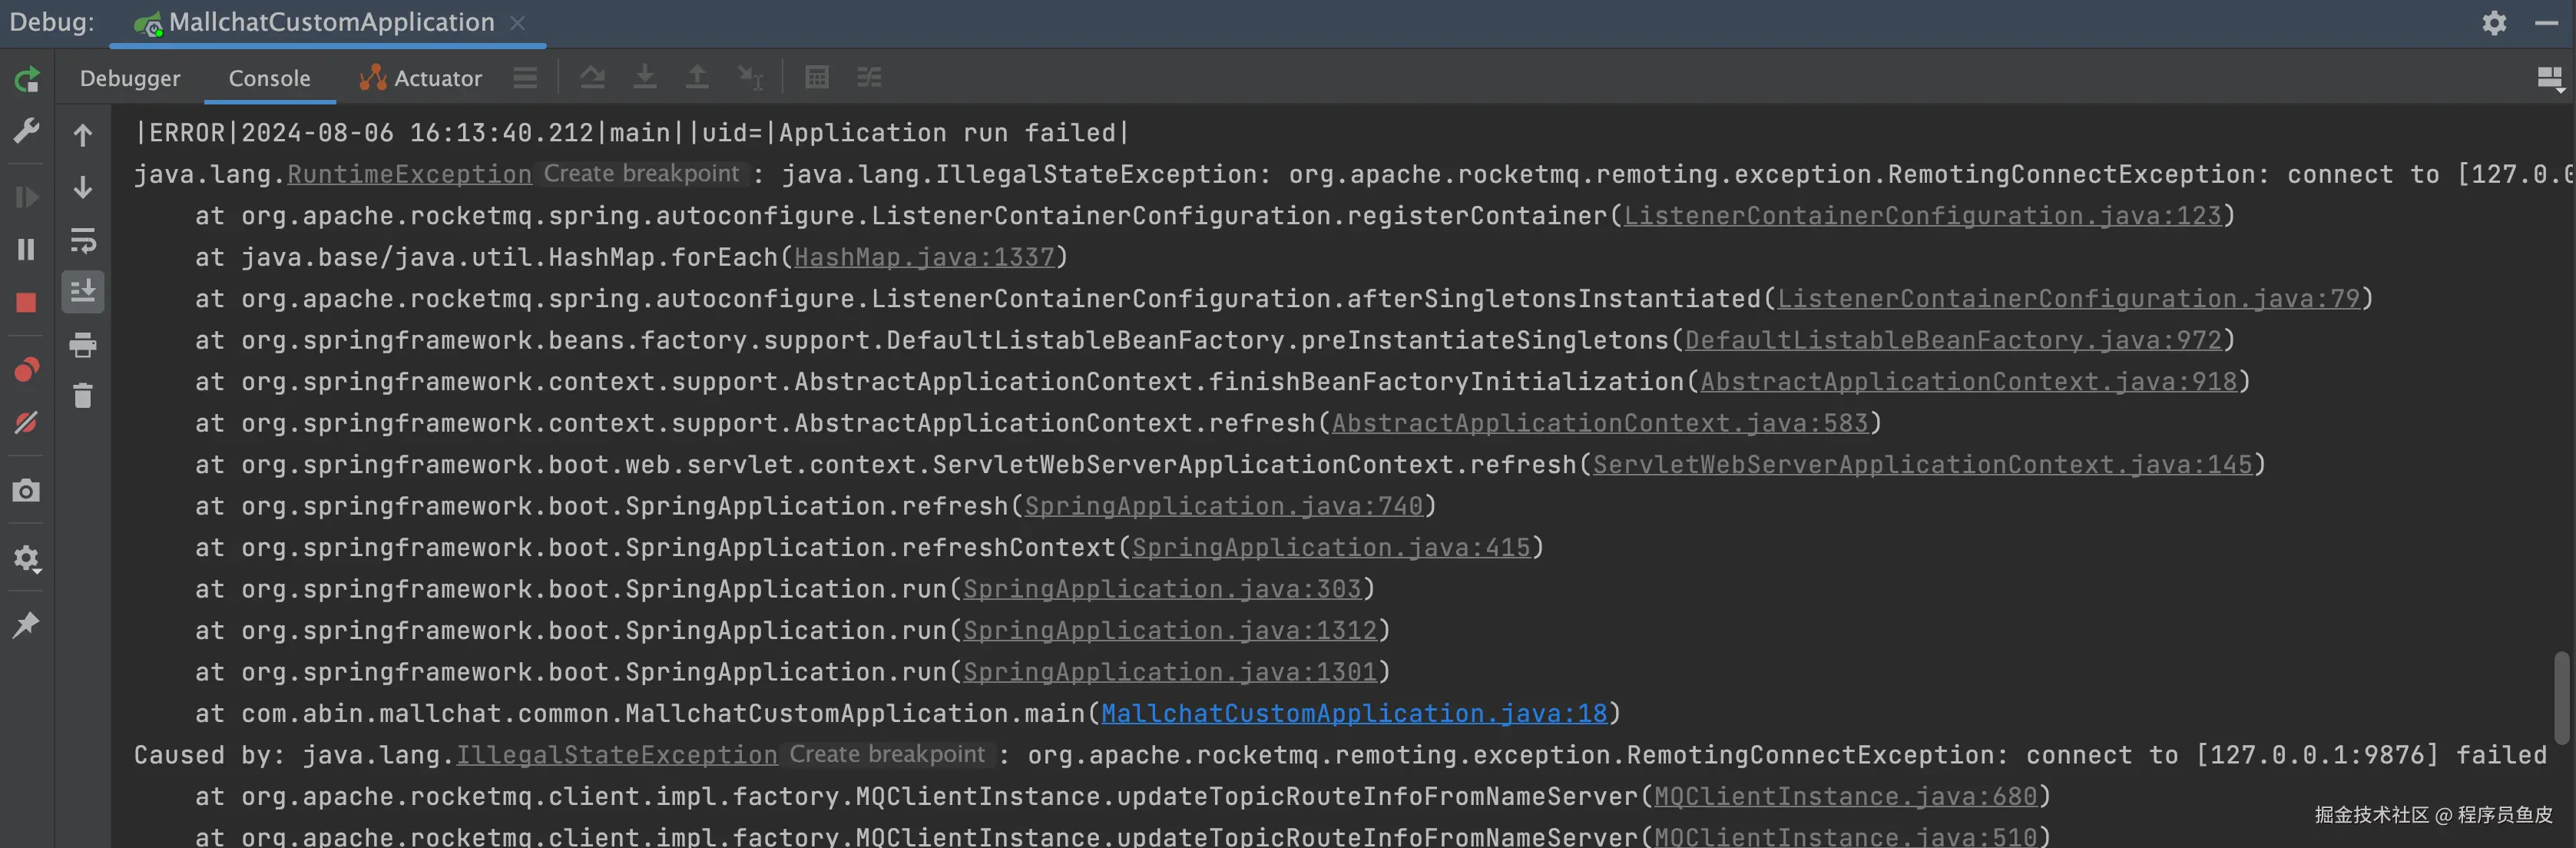Open layout settings dropdown at right of toolbar
This screenshot has width=2576, height=848.
(2549, 79)
